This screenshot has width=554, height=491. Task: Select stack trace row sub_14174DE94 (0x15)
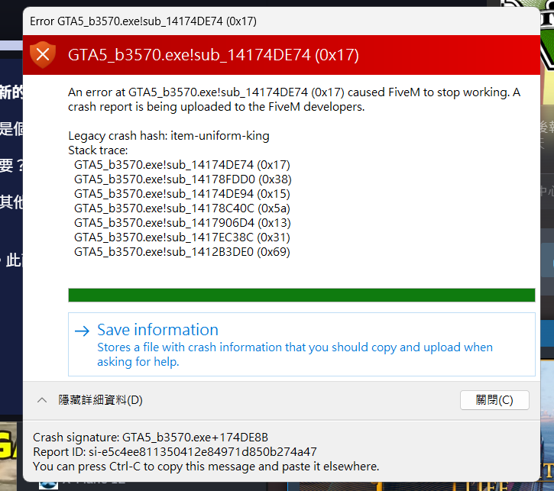tap(182, 194)
